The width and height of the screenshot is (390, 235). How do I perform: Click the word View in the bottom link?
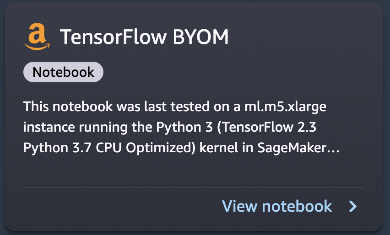[239, 206]
